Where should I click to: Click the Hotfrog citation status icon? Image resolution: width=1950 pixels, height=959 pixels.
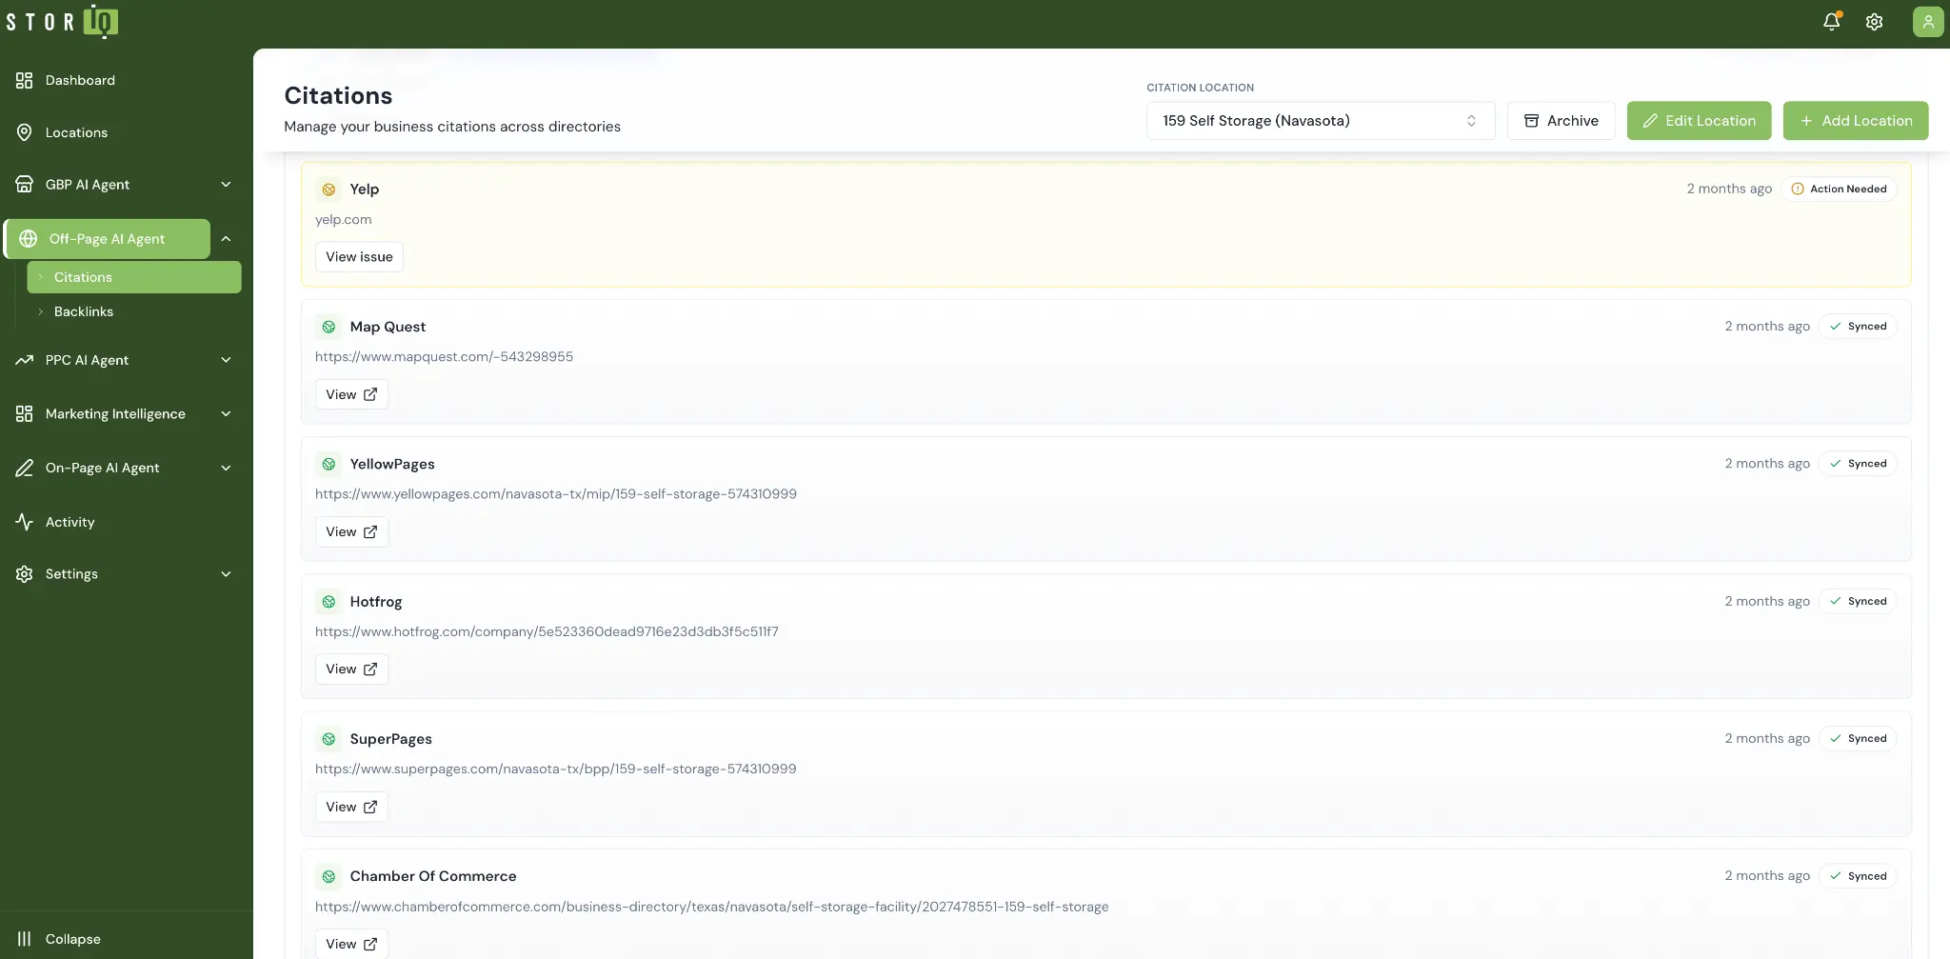pos(328,602)
